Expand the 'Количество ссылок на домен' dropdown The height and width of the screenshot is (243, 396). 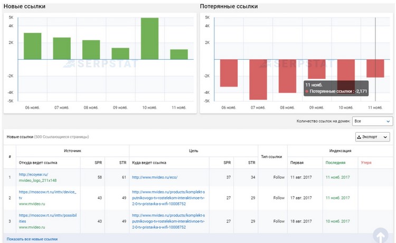(373, 121)
